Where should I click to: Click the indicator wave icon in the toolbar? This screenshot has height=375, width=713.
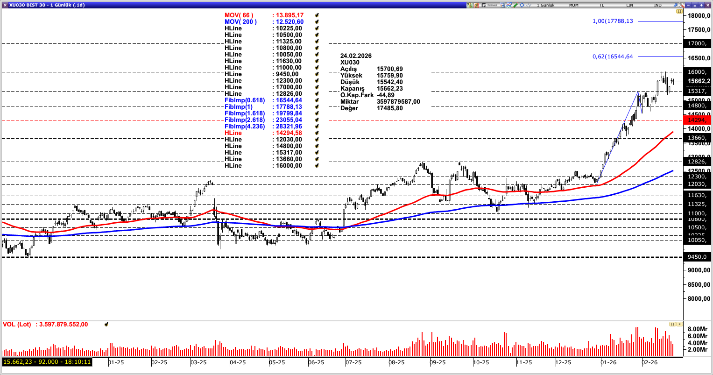(x=529, y=4)
